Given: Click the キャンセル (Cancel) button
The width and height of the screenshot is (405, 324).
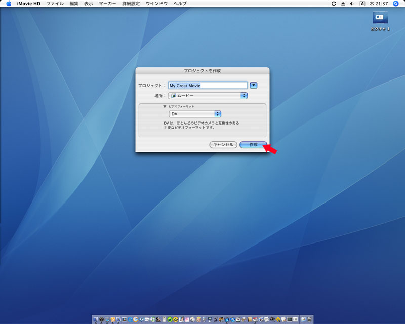Looking at the screenshot, I should click(223, 145).
